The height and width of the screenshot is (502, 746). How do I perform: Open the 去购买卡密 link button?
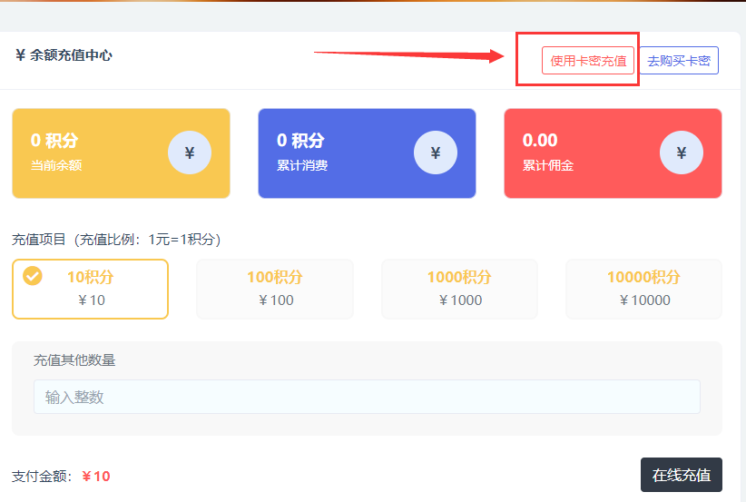pyautogui.click(x=679, y=61)
